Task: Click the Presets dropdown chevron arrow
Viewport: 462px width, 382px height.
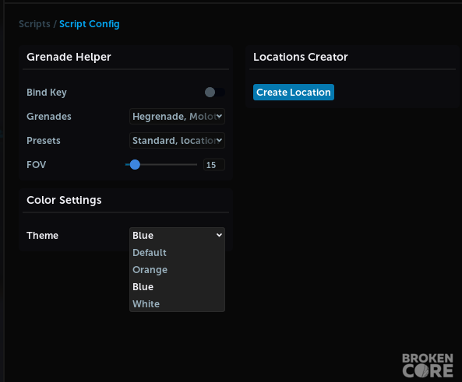Action: pyautogui.click(x=219, y=140)
